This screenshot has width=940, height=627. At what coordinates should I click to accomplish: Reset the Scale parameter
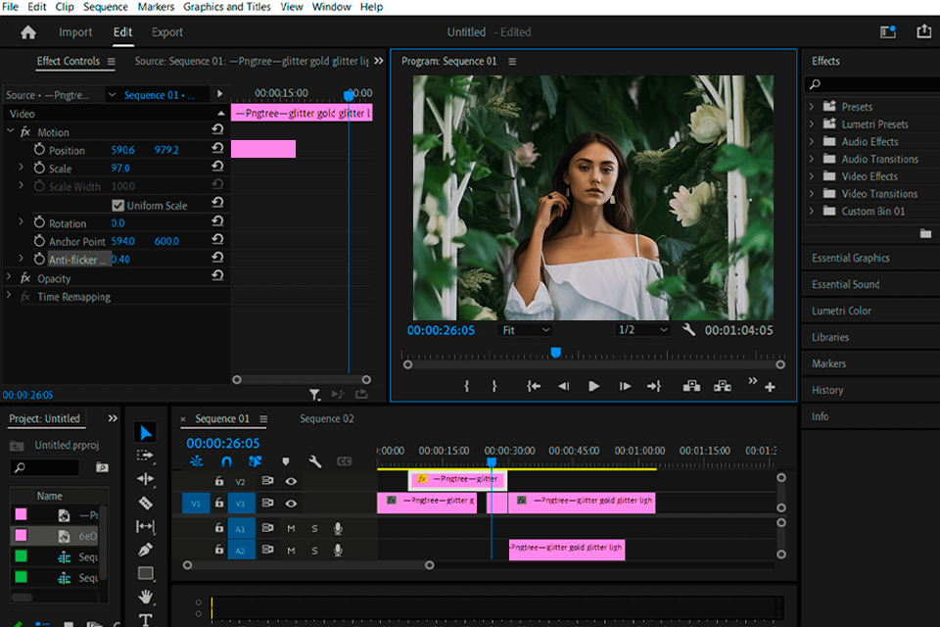217,167
